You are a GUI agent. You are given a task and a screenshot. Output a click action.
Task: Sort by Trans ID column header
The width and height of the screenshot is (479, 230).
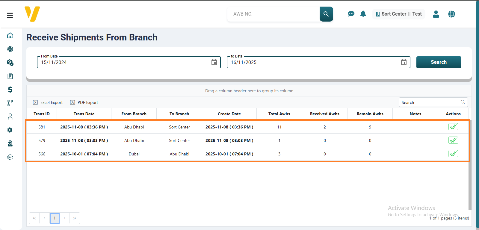click(42, 114)
